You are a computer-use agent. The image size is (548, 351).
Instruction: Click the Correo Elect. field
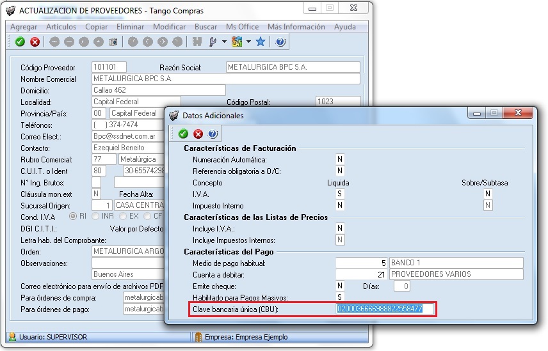click(128, 136)
